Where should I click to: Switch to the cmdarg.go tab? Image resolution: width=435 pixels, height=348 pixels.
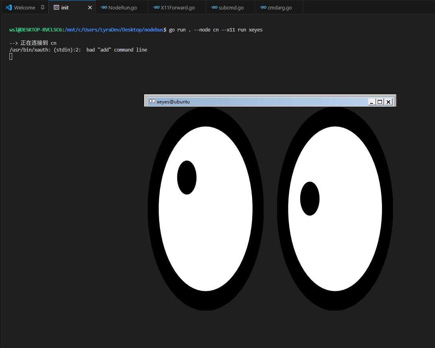click(x=280, y=7)
